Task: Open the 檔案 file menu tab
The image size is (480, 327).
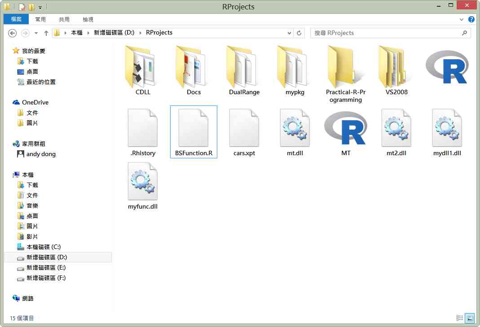Action: click(16, 19)
